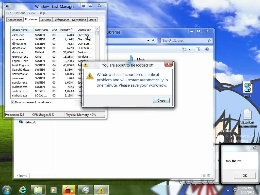Select the LogonUI.exe process row

[46, 61]
